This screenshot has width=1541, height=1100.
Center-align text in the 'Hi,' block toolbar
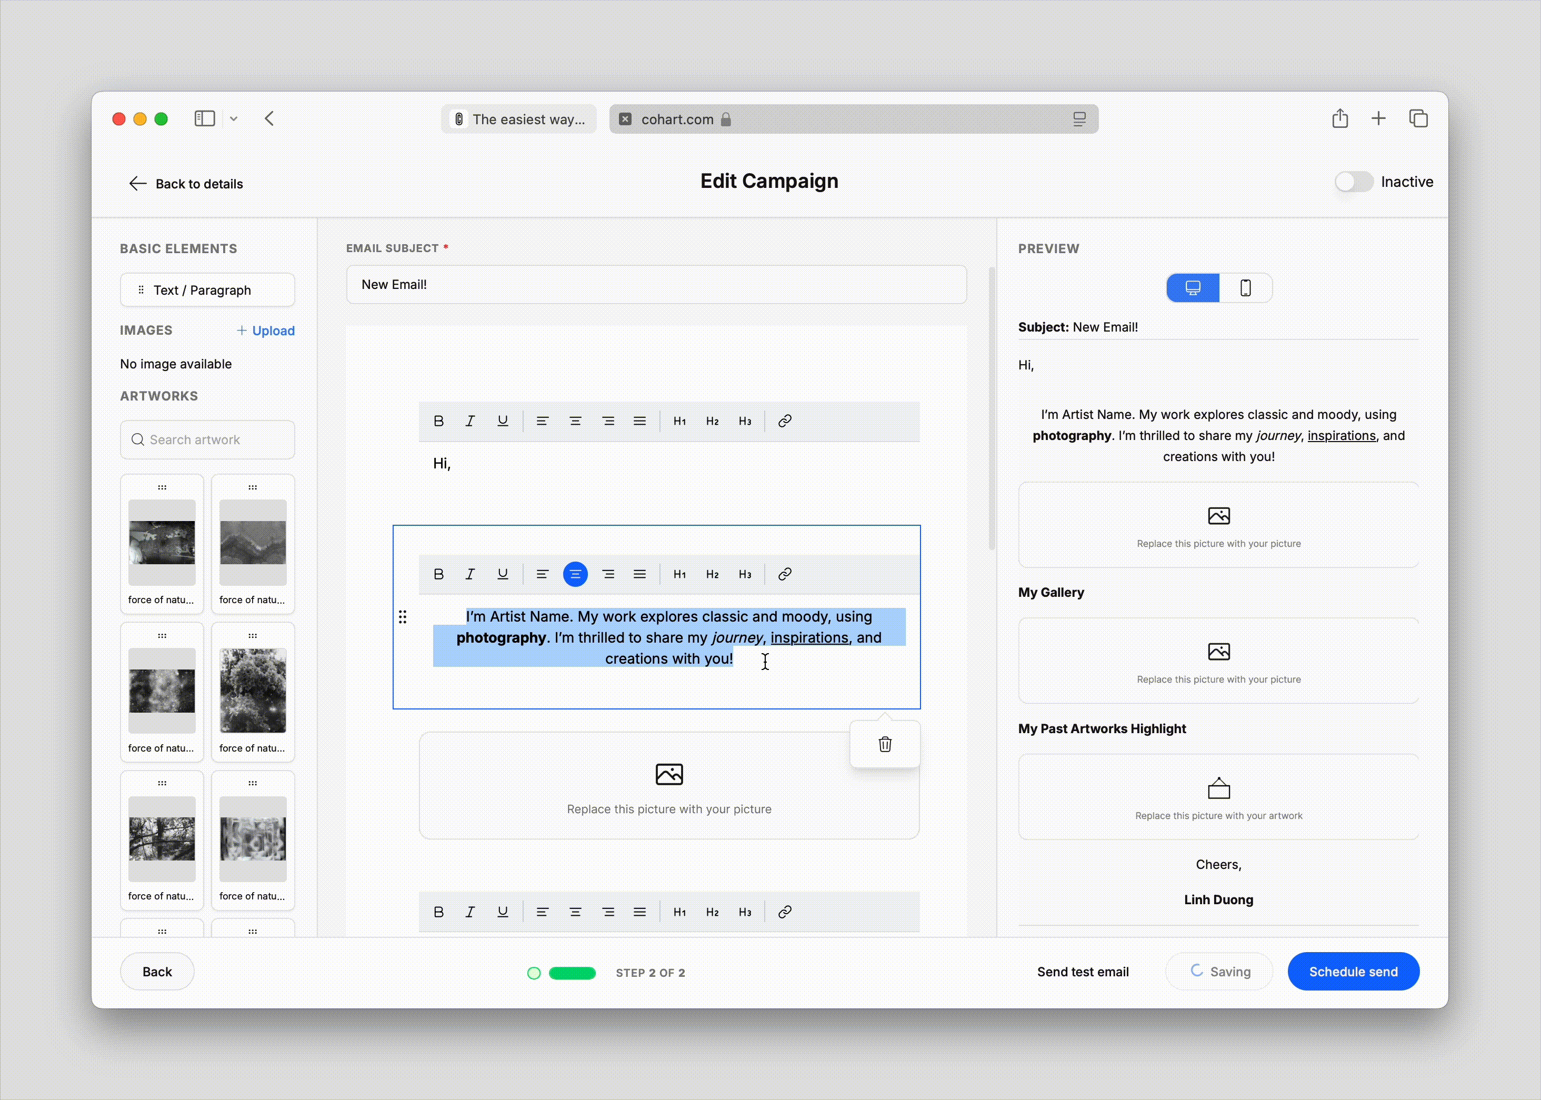point(575,421)
